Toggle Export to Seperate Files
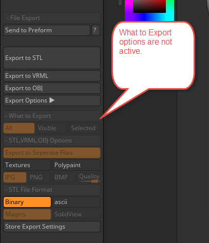The height and width of the screenshot is (243, 209). click(x=52, y=153)
